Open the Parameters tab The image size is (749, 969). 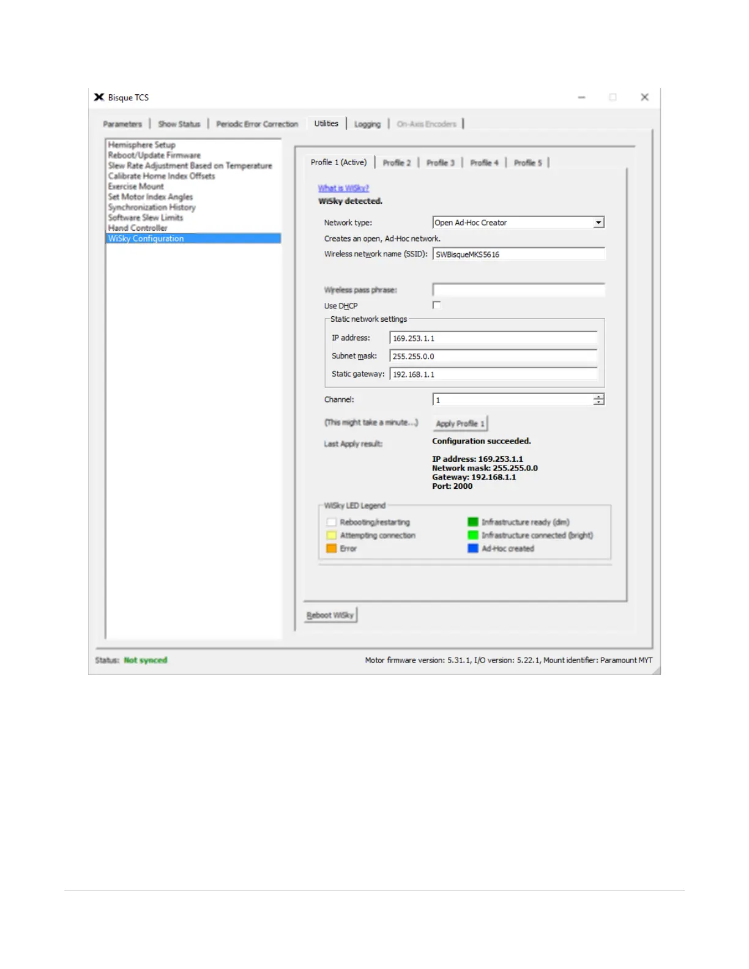click(x=122, y=124)
